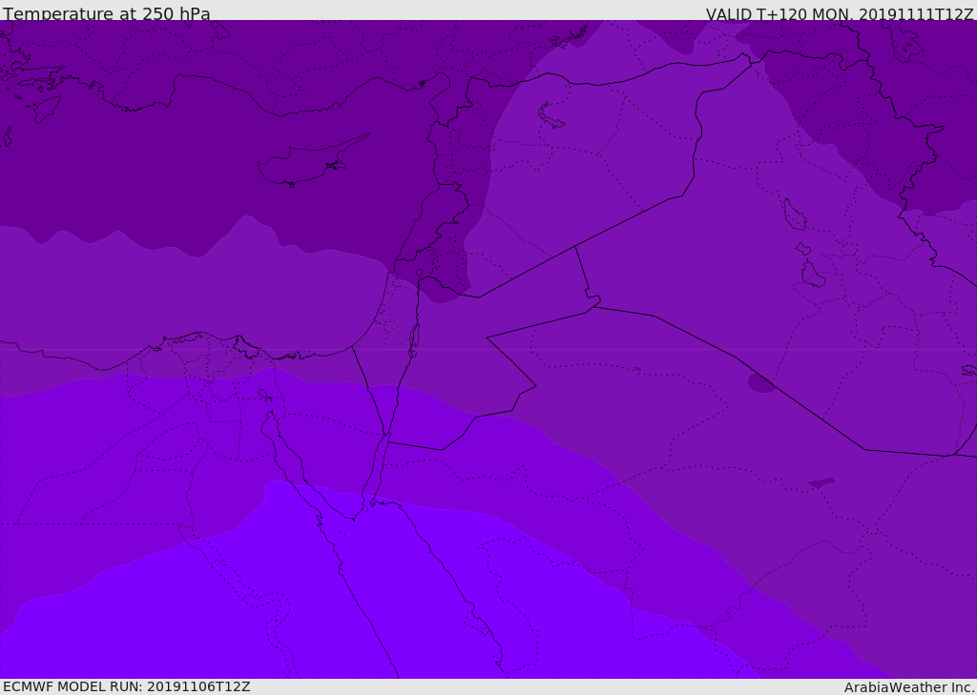Viewport: 977px width, 695px height.
Task: Click the ECMWF MODEL RUN timestamp text
Action: pos(126,686)
